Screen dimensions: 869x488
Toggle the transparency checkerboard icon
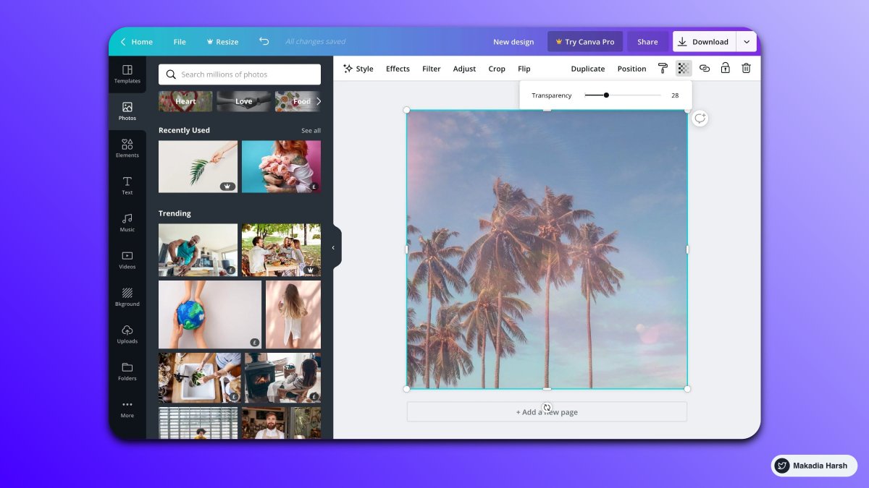(x=684, y=69)
